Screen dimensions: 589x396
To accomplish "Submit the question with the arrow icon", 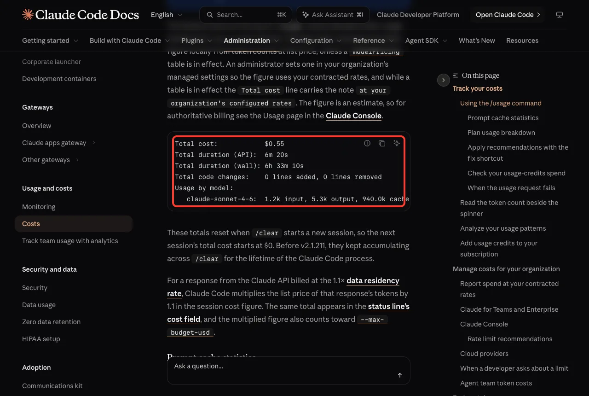I will [x=400, y=375].
